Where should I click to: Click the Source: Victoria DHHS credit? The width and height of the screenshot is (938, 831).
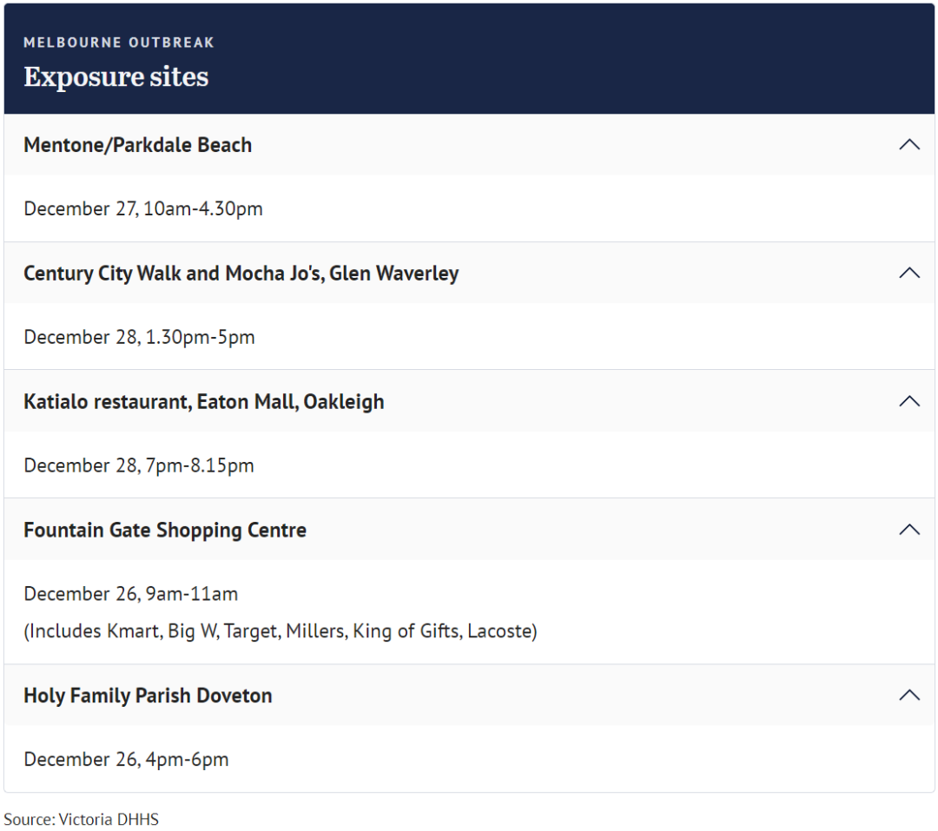click(x=82, y=819)
